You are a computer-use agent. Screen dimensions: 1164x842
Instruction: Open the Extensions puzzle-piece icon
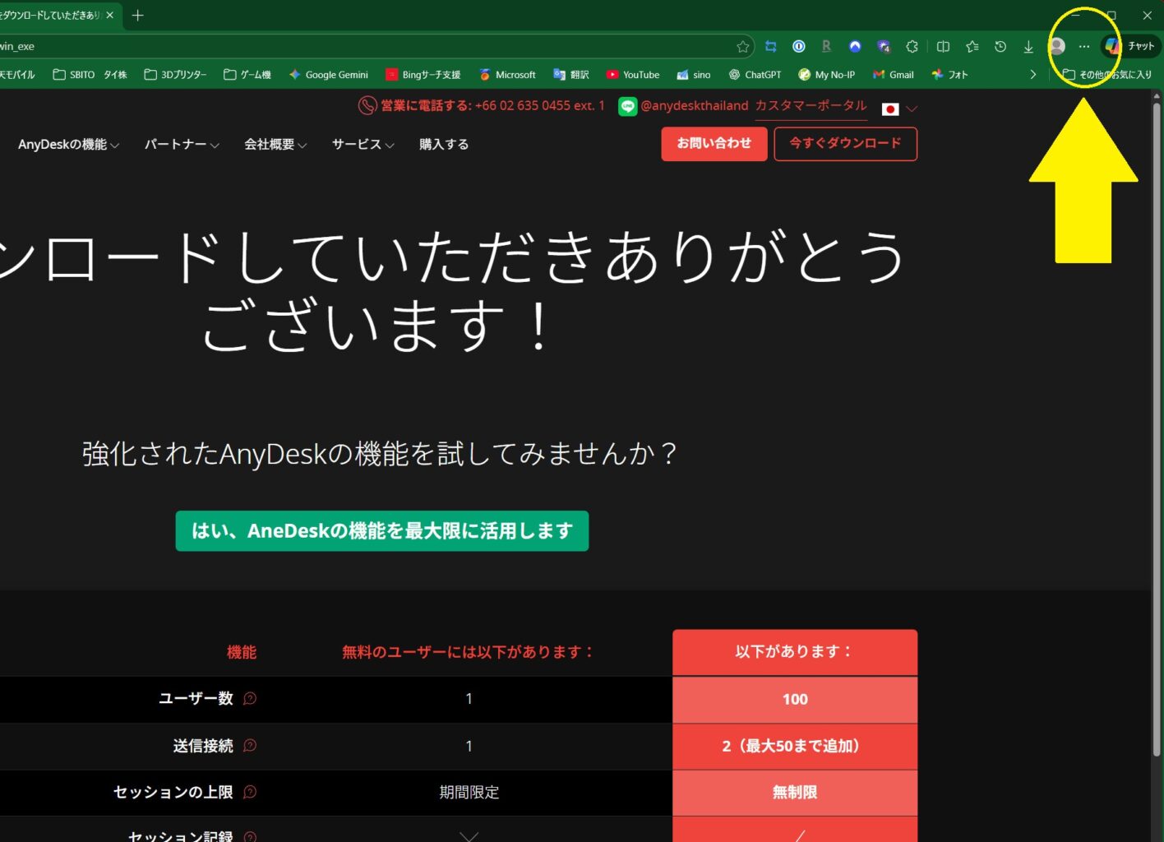[912, 47]
